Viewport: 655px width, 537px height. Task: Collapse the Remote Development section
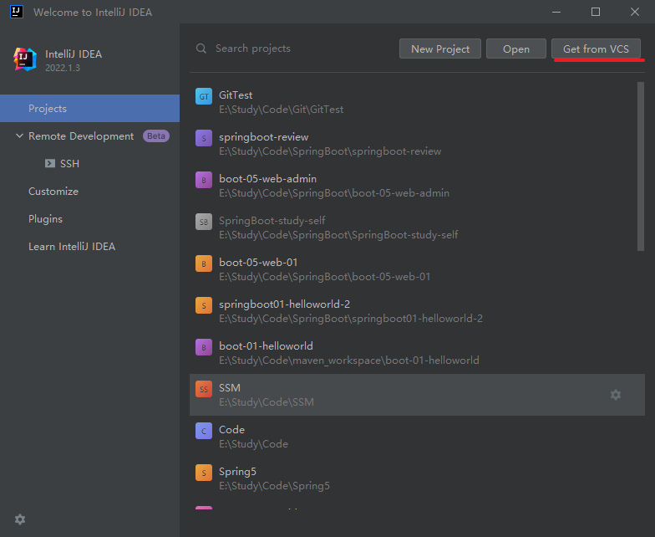click(19, 136)
